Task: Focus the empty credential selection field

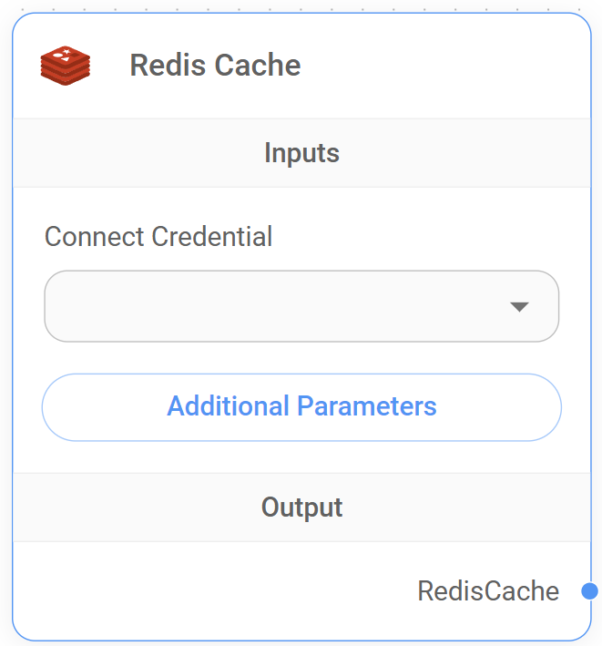Action: tap(255, 306)
